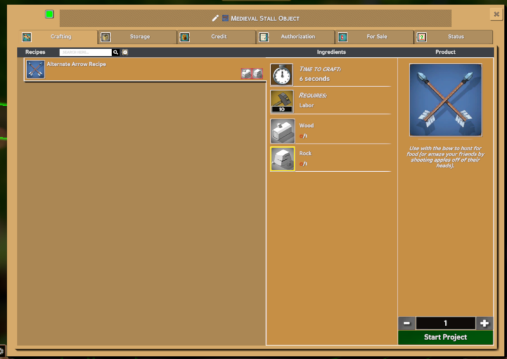The height and width of the screenshot is (359, 507).
Task: Decrease craft quantity with minus button
Action: tap(407, 323)
